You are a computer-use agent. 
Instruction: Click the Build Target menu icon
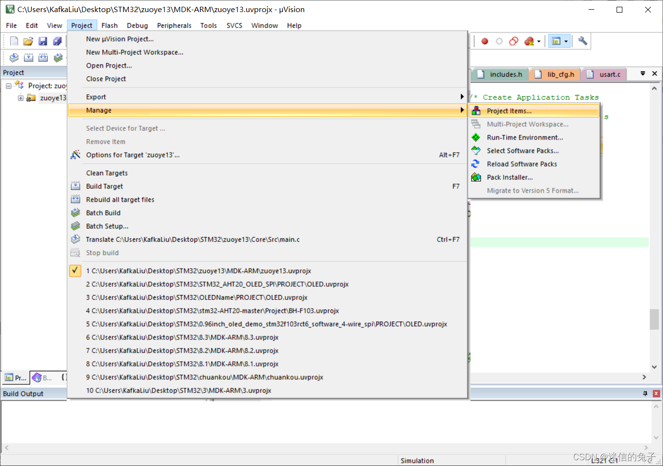(75, 186)
